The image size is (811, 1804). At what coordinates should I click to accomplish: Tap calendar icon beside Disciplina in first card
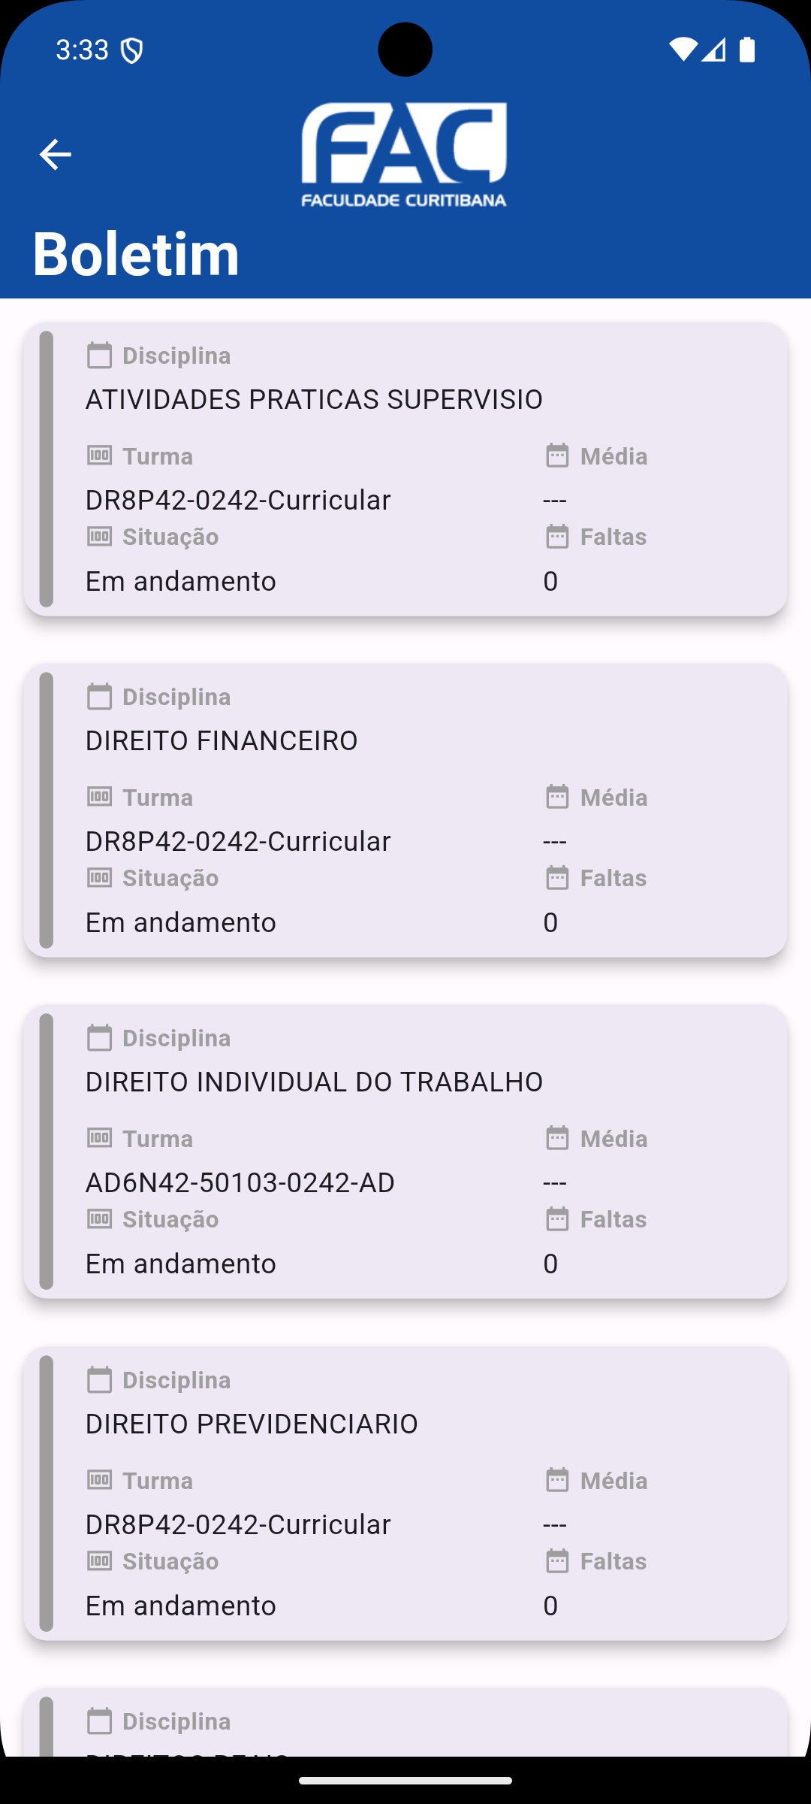click(99, 356)
